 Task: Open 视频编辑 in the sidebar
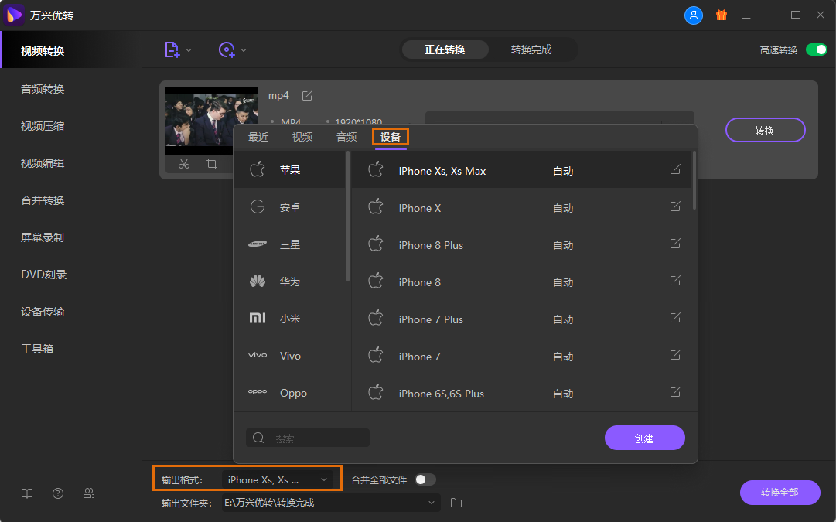pyautogui.click(x=43, y=163)
